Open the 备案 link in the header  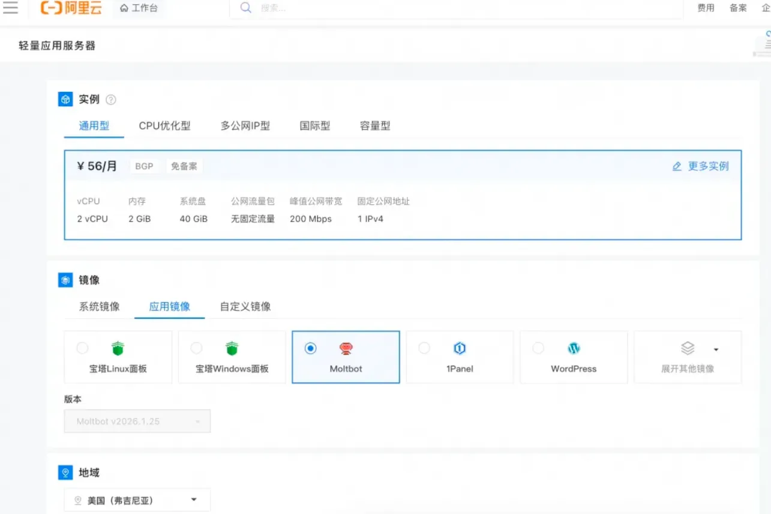coord(739,8)
